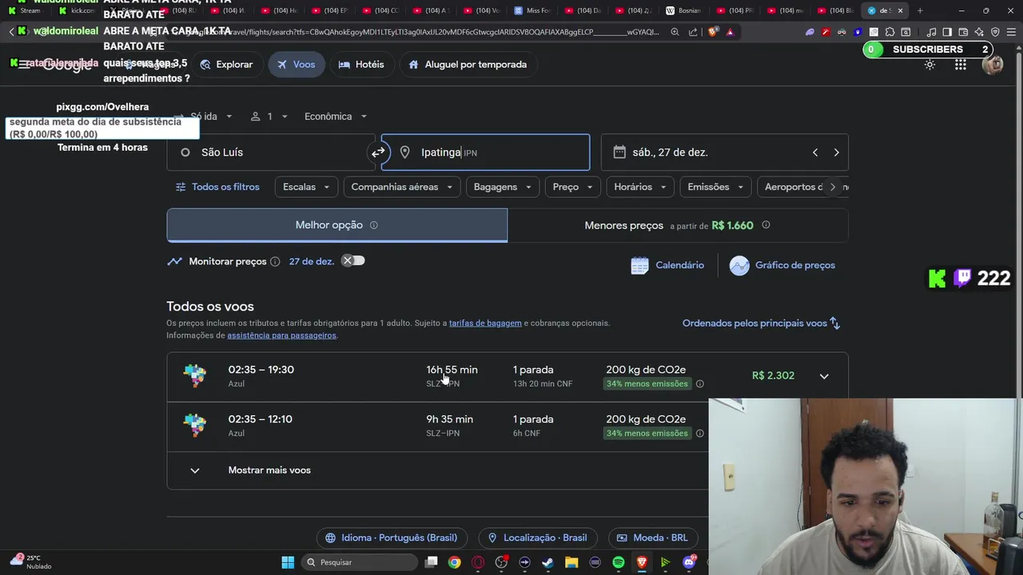Click the Pesquisar taskbar search box
1023x575 pixels.
[360, 562]
